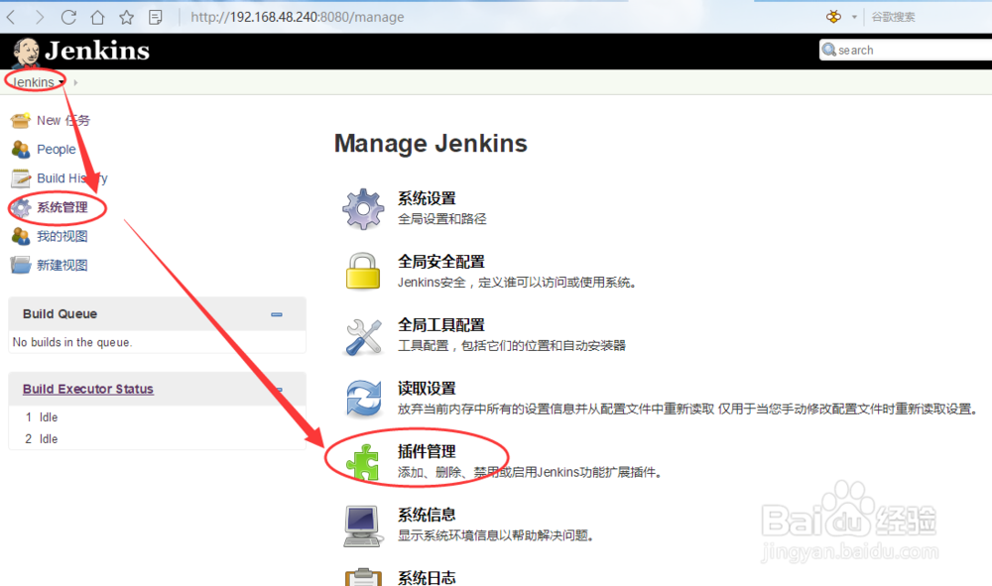The image size is (992, 586).
Task: Bookmark page with star icon
Action: click(x=127, y=17)
